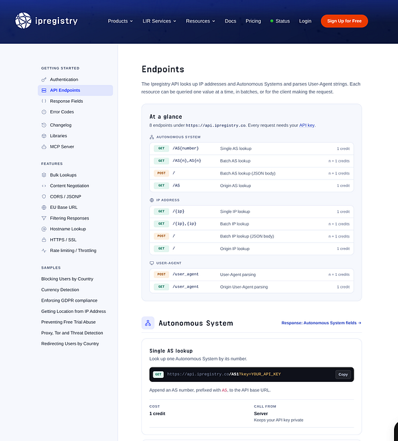Viewport: 398px width, 441px height.
Task: Click the AS1 request URL code field
Action: 251,374
